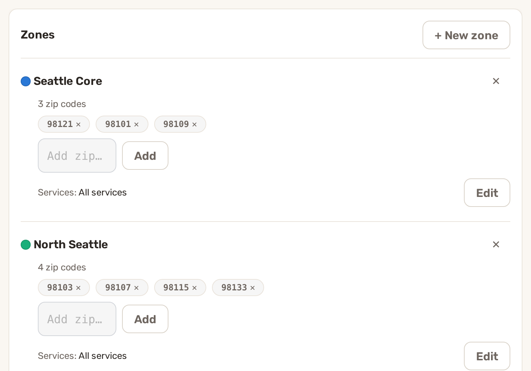Screen dimensions: 531x371
Task: Select the North Seattle zone title
Action: point(71,244)
